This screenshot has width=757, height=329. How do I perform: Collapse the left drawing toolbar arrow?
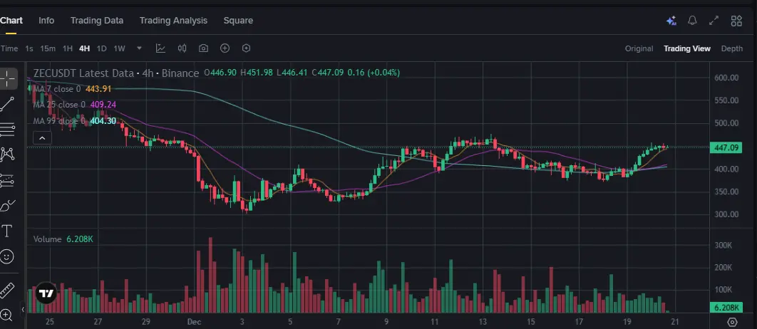pyautogui.click(x=23, y=310)
